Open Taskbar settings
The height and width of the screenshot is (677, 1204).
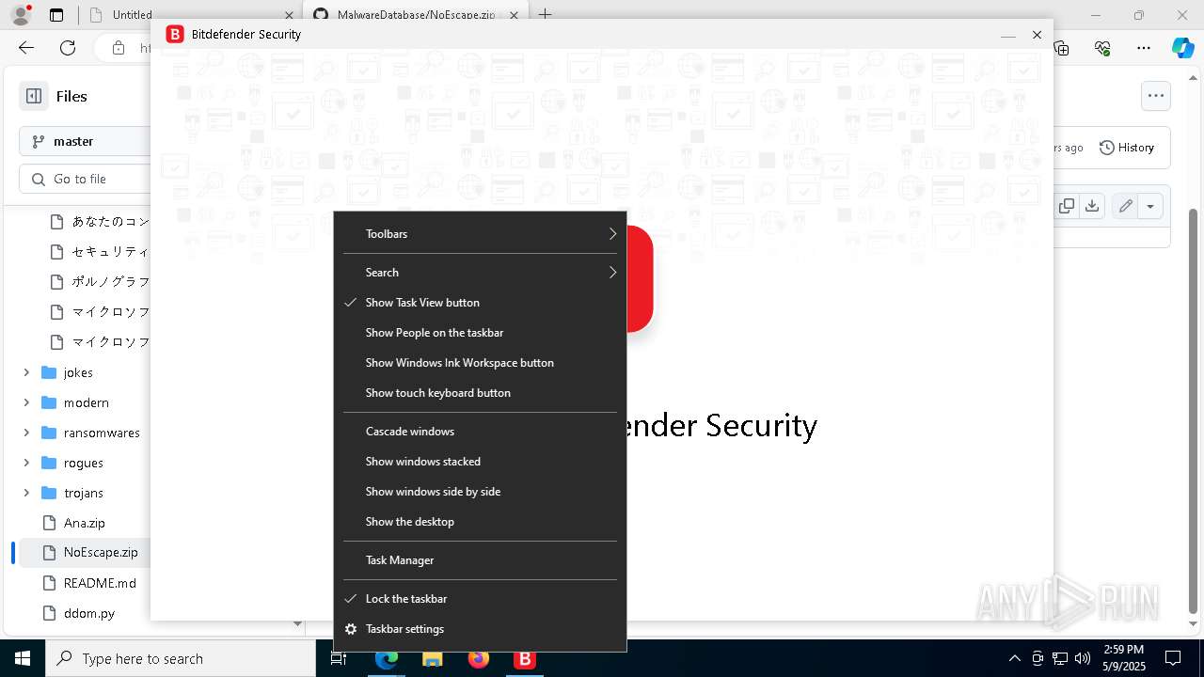click(480, 629)
